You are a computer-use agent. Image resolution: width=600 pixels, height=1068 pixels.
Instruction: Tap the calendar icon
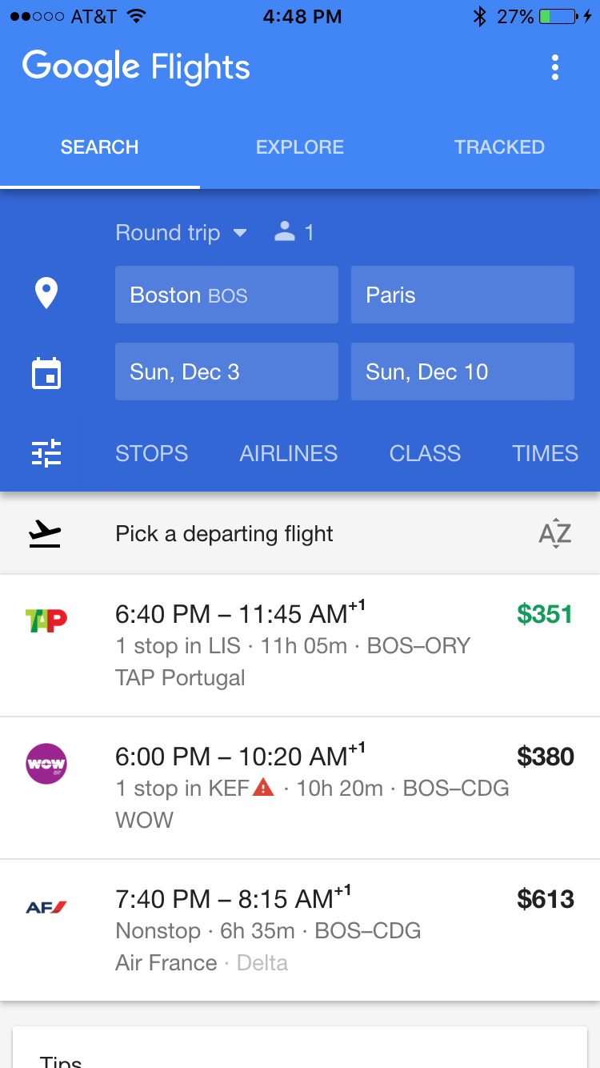coord(46,372)
